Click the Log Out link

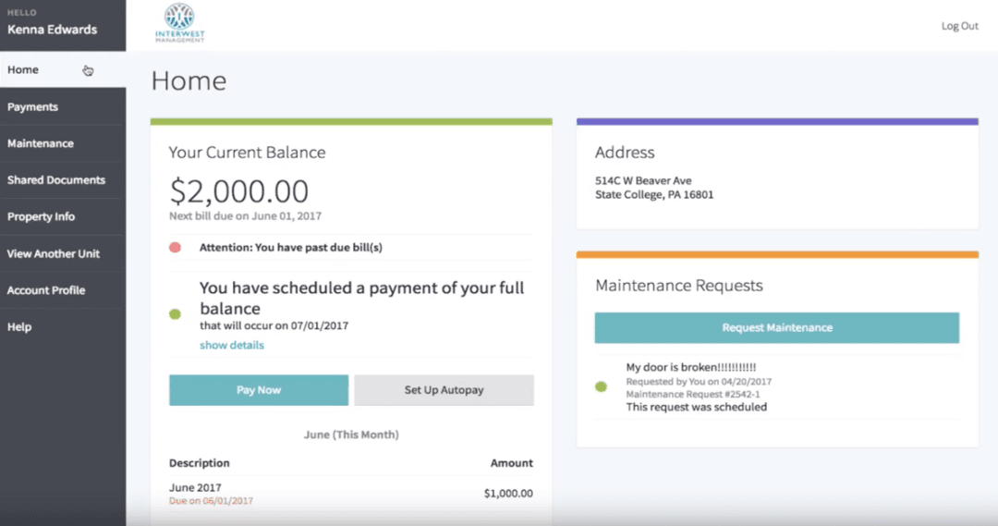point(959,26)
